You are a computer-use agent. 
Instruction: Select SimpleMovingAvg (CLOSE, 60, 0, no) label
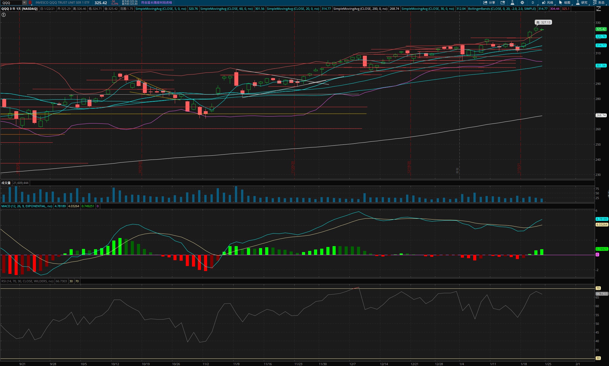click(226, 9)
